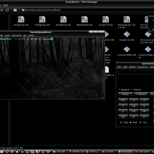Collapse the Keypad expander in Qalculate
Image resolution: width=154 pixels, height=154 pixels.
point(124,90)
